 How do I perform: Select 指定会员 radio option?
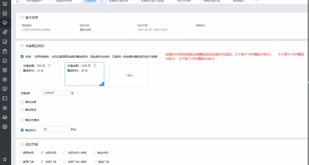(94, 153)
